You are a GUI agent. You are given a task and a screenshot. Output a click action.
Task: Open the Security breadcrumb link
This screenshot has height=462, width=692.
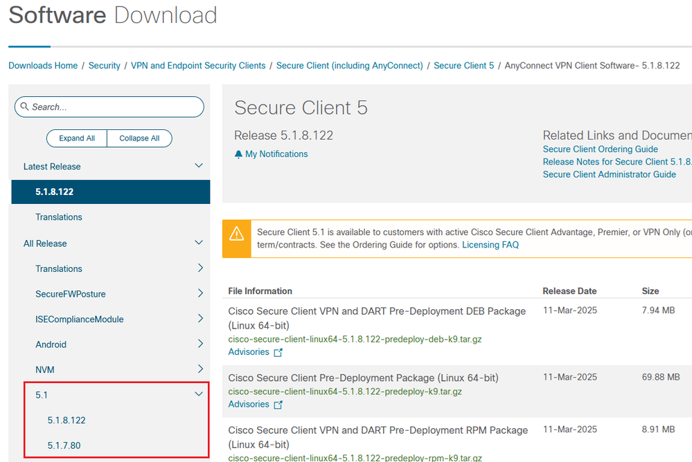(x=104, y=66)
